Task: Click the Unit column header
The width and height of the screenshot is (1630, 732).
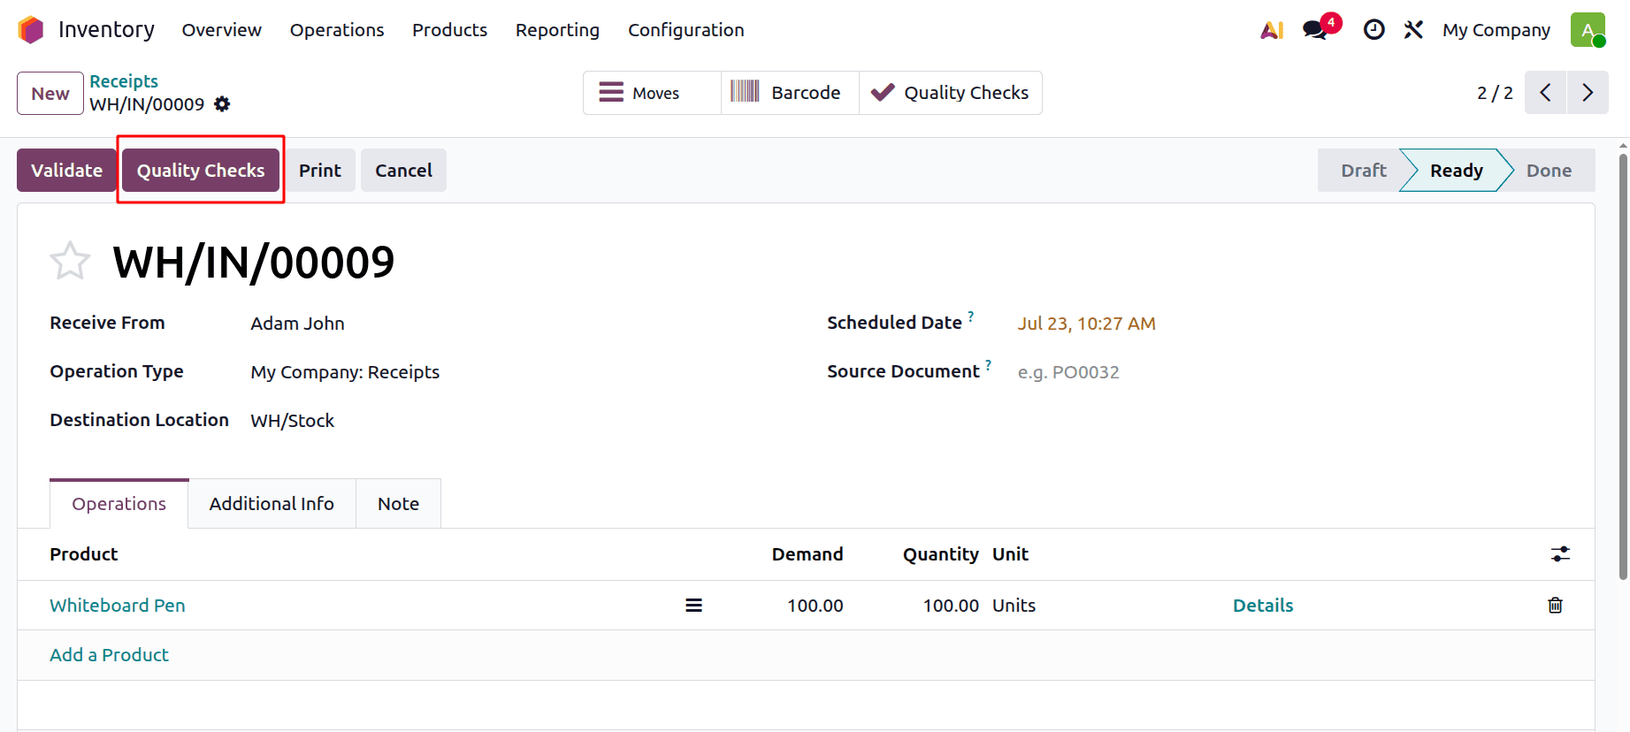Action: click(1010, 554)
